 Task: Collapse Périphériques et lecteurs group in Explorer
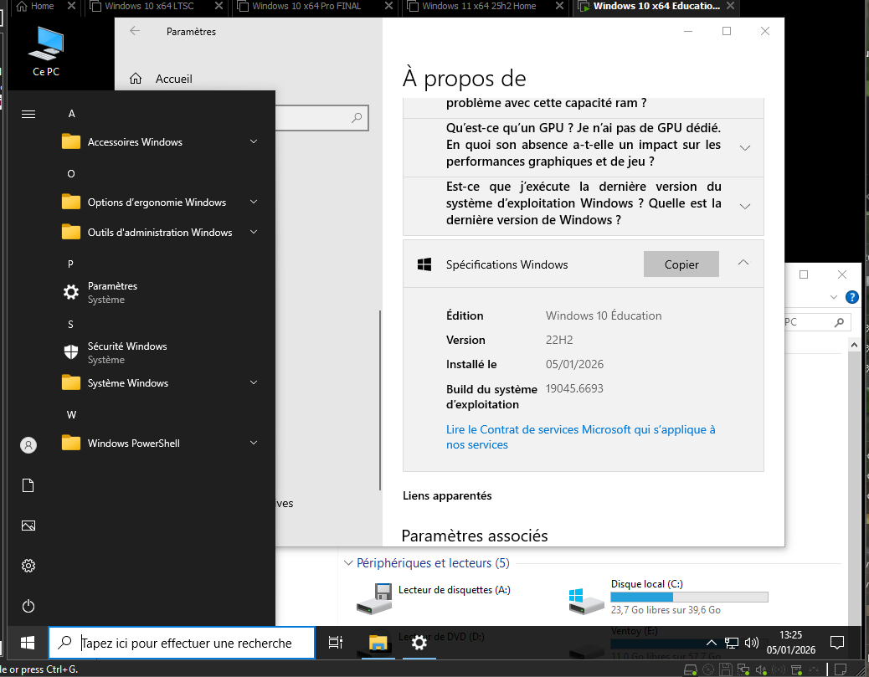(348, 563)
